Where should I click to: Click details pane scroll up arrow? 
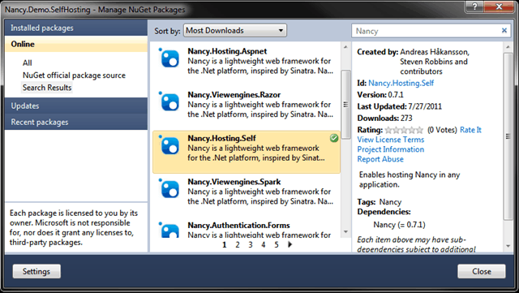pos(508,47)
